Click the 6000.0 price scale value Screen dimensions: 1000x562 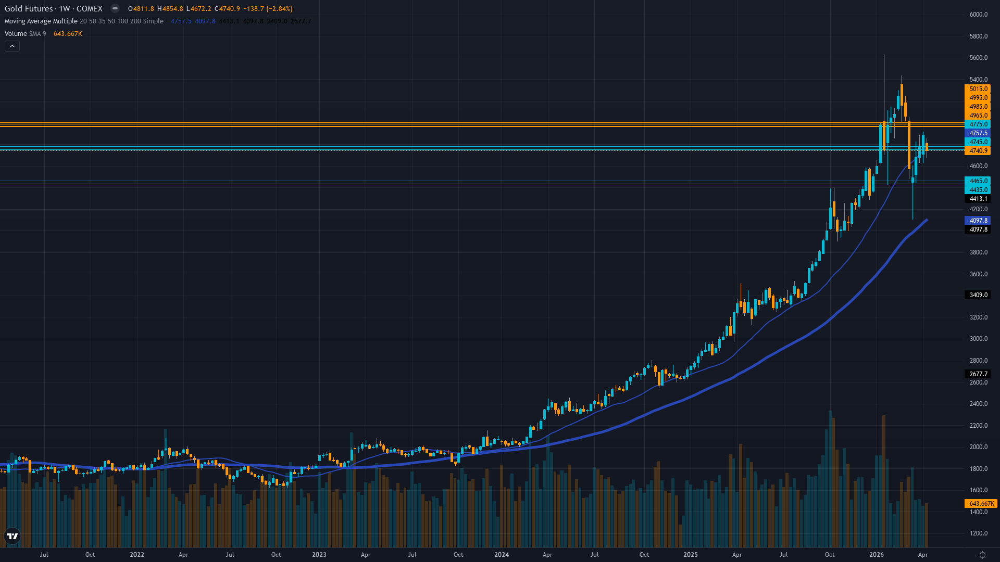click(x=979, y=15)
